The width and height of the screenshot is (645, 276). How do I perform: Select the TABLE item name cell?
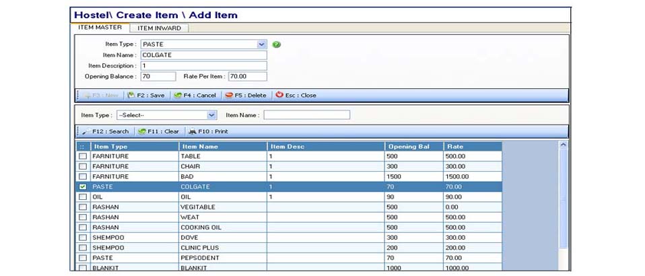pos(223,156)
